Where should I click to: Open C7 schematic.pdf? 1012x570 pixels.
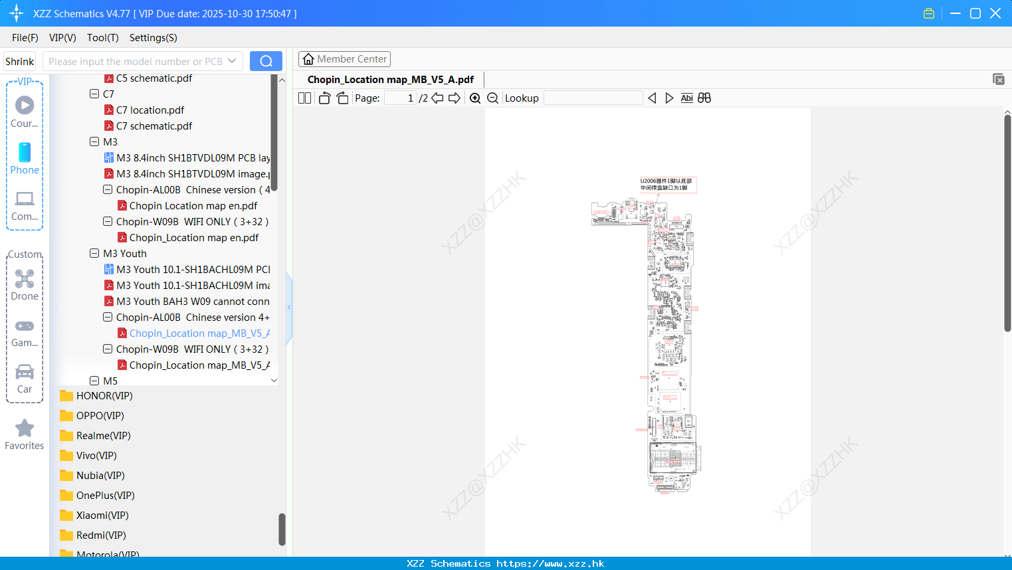pos(154,126)
